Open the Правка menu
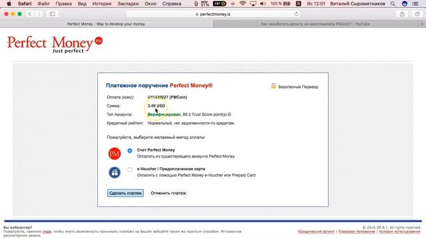426x239 pixels. [64, 4]
